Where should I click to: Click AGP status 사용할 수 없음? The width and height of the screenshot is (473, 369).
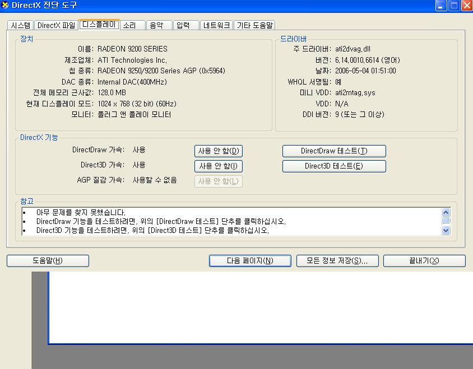point(155,180)
